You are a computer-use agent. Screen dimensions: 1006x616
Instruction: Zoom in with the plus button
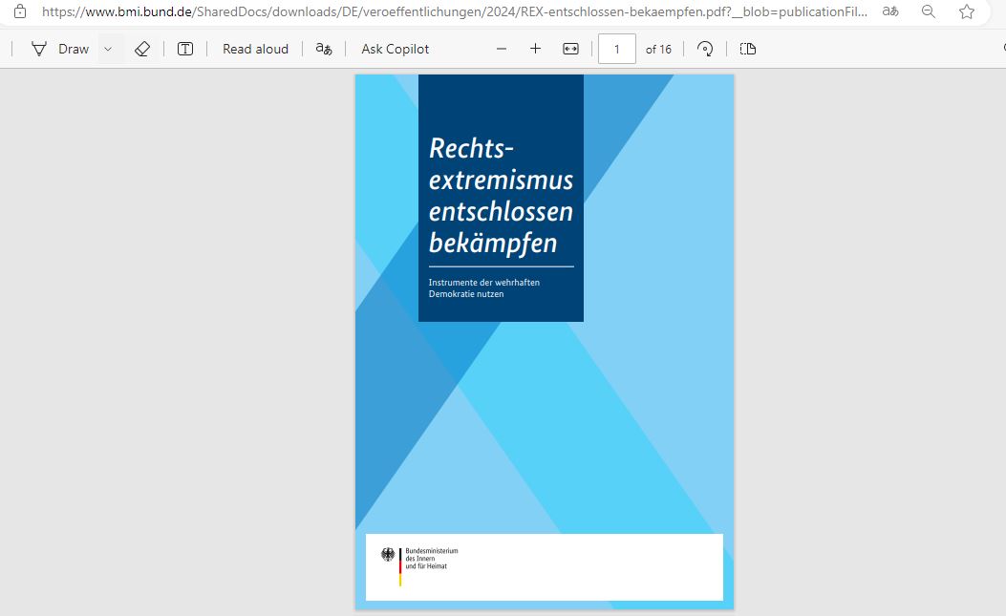click(535, 49)
